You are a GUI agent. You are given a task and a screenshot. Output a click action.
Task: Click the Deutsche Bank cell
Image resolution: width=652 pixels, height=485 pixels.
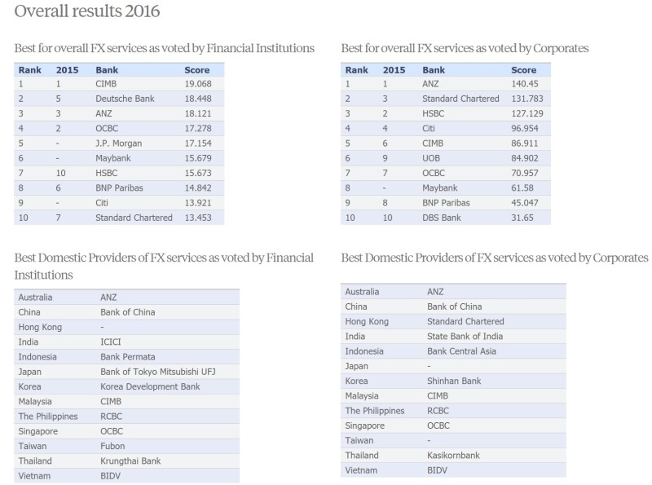[124, 99]
